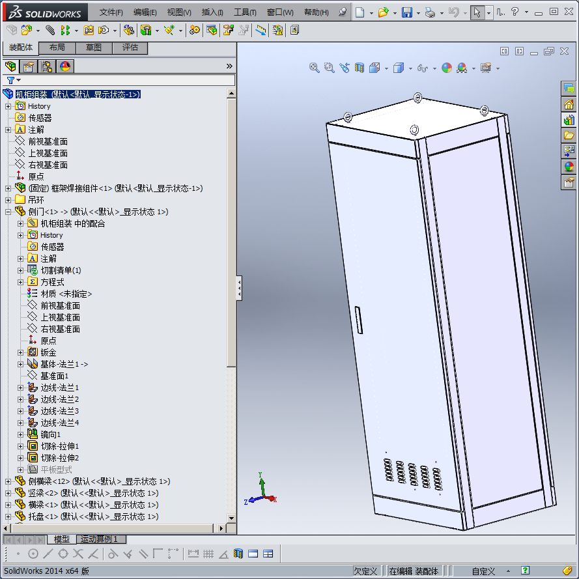Select 托盘<1> component in the tree
The image size is (579, 579).
[93, 516]
